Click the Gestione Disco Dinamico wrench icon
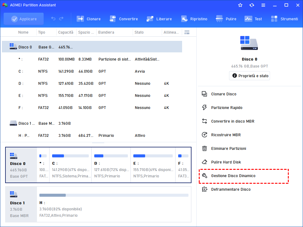303x227 pixels. 205,176
